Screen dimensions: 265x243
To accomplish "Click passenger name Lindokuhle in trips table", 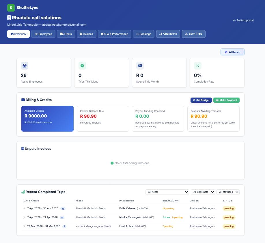I will pyautogui.click(x=126, y=226).
